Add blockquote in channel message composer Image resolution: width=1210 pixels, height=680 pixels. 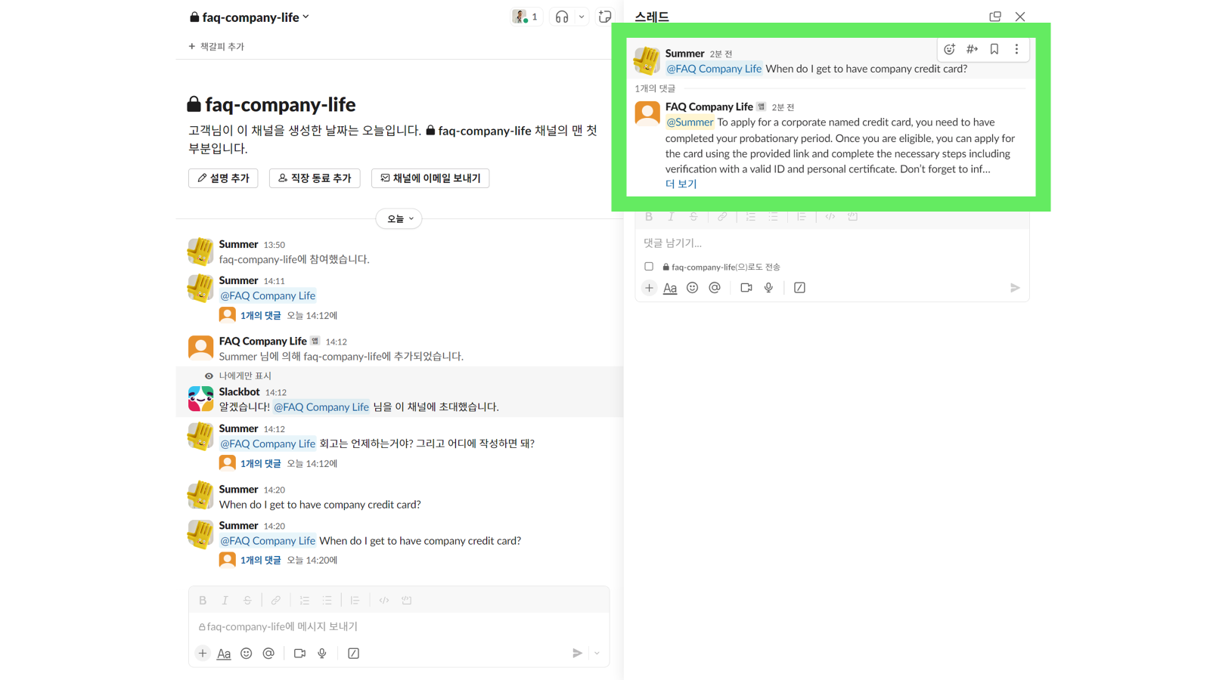click(x=355, y=600)
